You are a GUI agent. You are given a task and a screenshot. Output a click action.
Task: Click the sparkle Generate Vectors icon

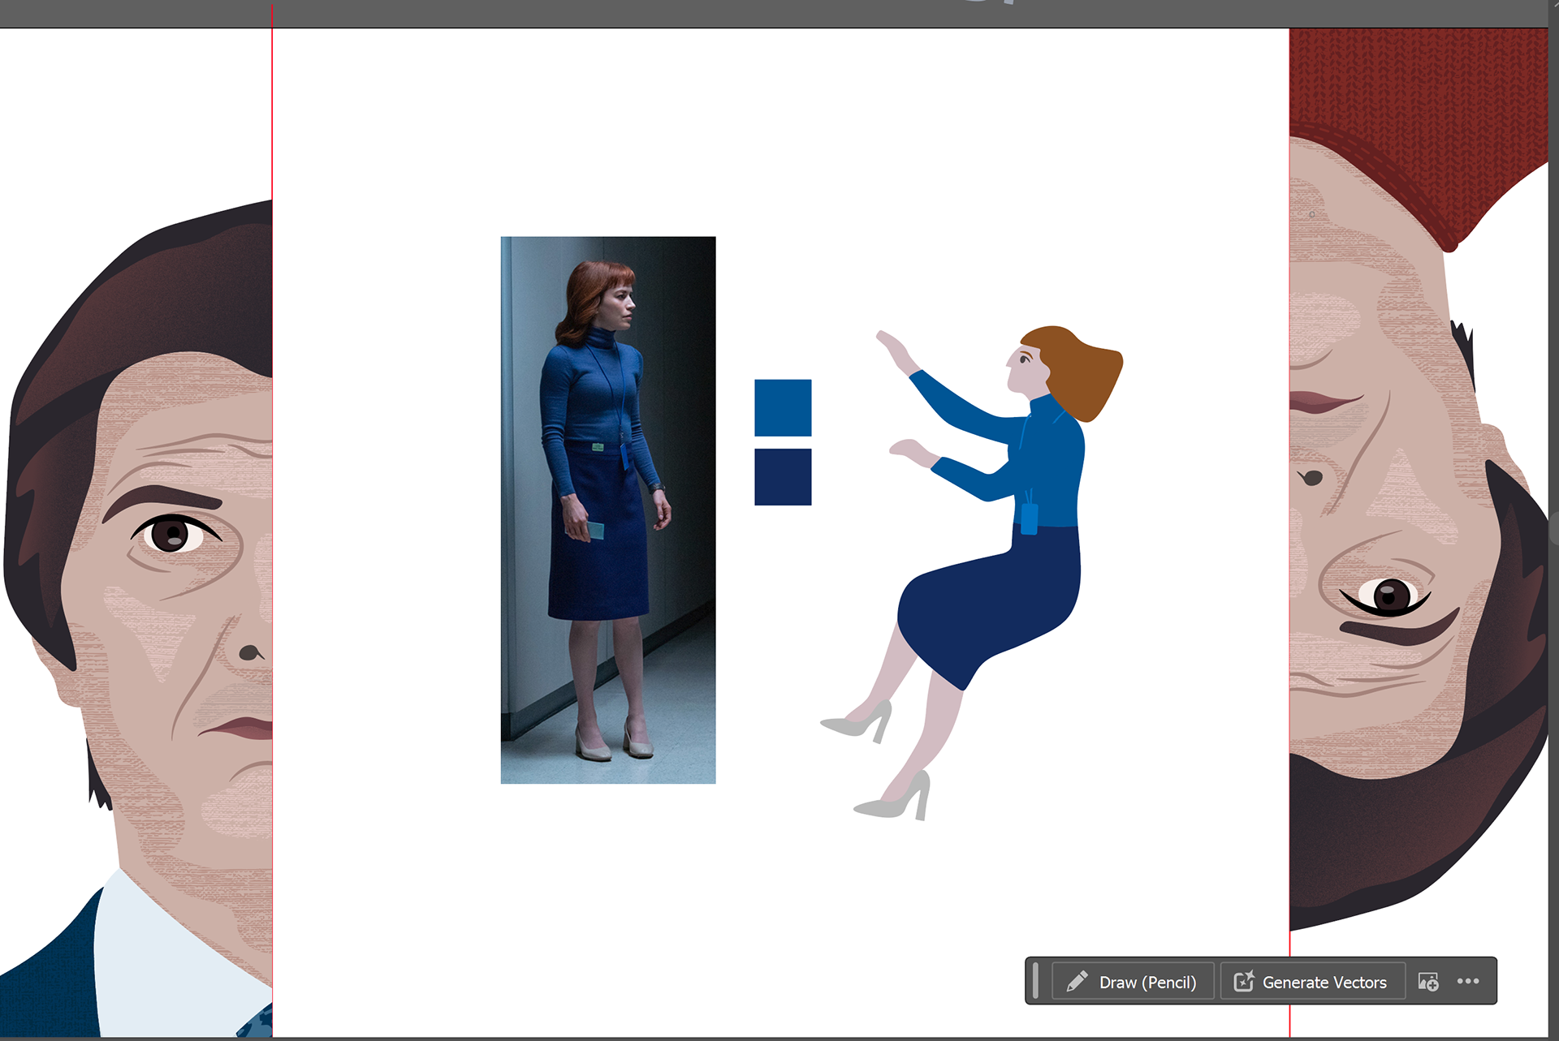1244,982
